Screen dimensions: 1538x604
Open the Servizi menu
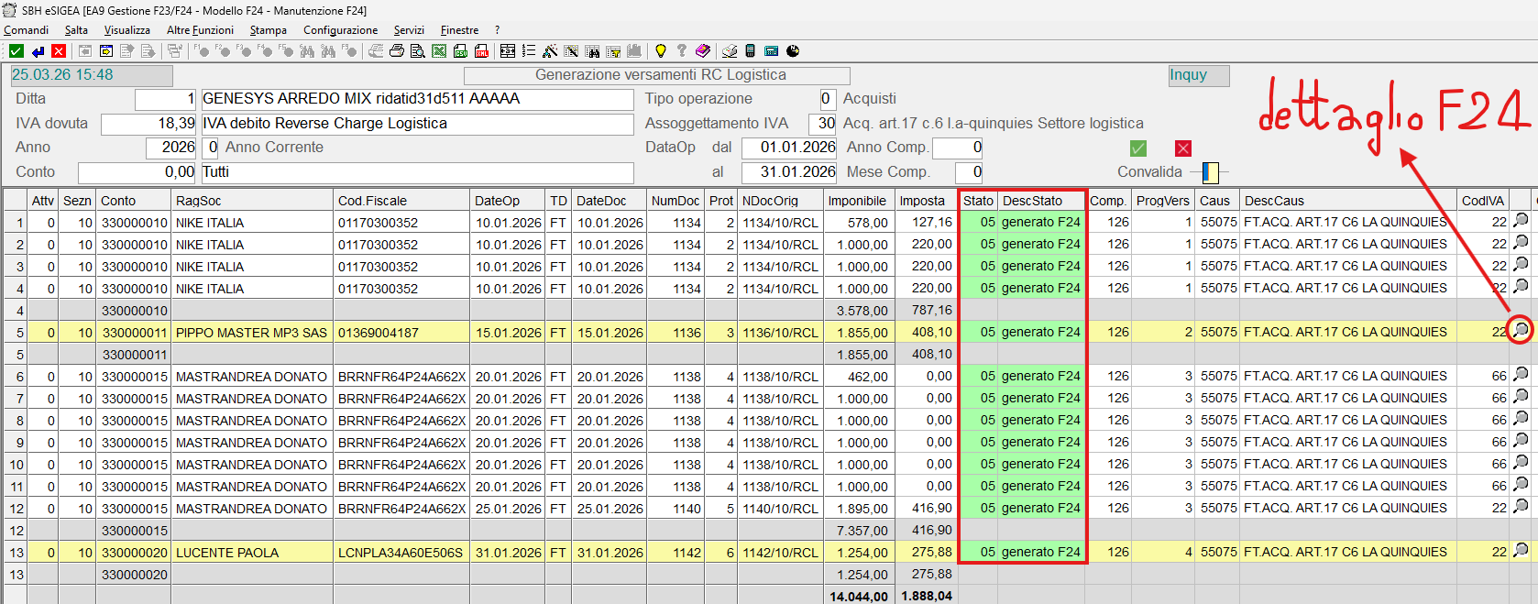[x=409, y=30]
